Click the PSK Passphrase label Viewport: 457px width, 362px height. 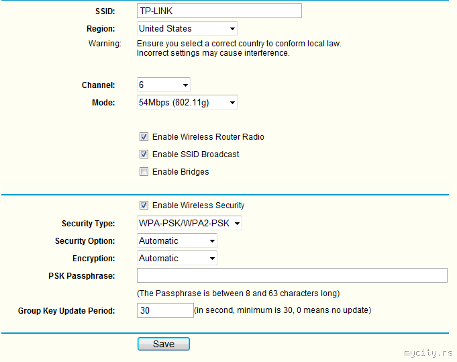[82, 276]
